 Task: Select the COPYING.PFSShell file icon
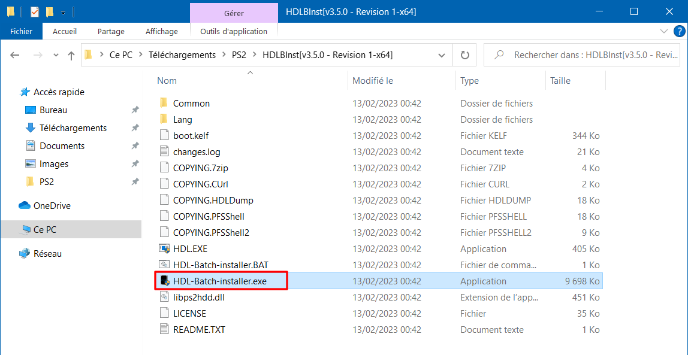tap(164, 217)
